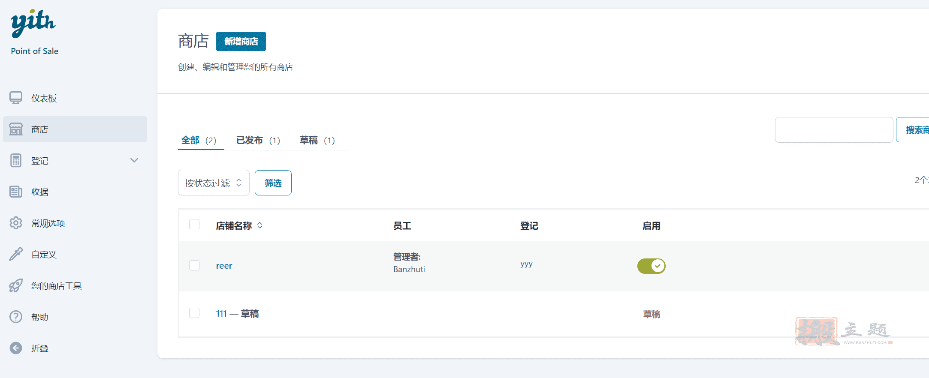Open the 仪表板 menu item
The height and width of the screenshot is (378, 929).
coord(75,98)
